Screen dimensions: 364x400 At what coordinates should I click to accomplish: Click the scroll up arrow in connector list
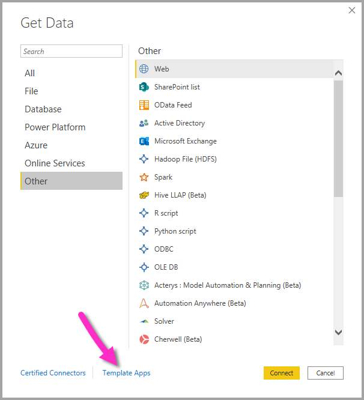[x=338, y=73]
